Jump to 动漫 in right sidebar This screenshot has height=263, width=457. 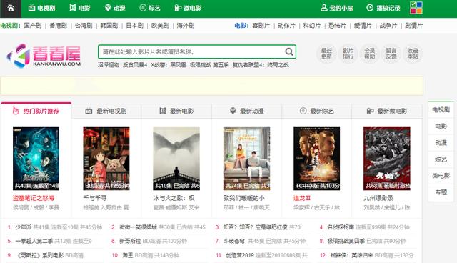click(441, 143)
